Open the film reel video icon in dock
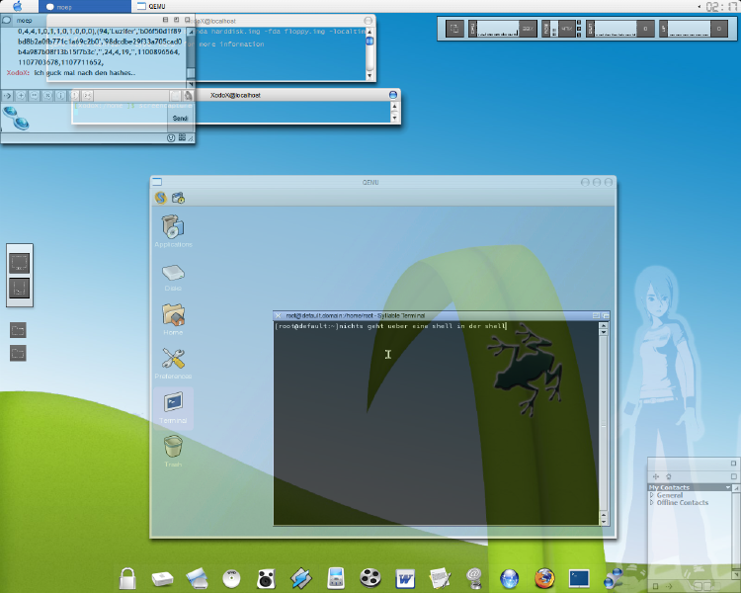Screen dimensions: 741x593 (x=370, y=578)
